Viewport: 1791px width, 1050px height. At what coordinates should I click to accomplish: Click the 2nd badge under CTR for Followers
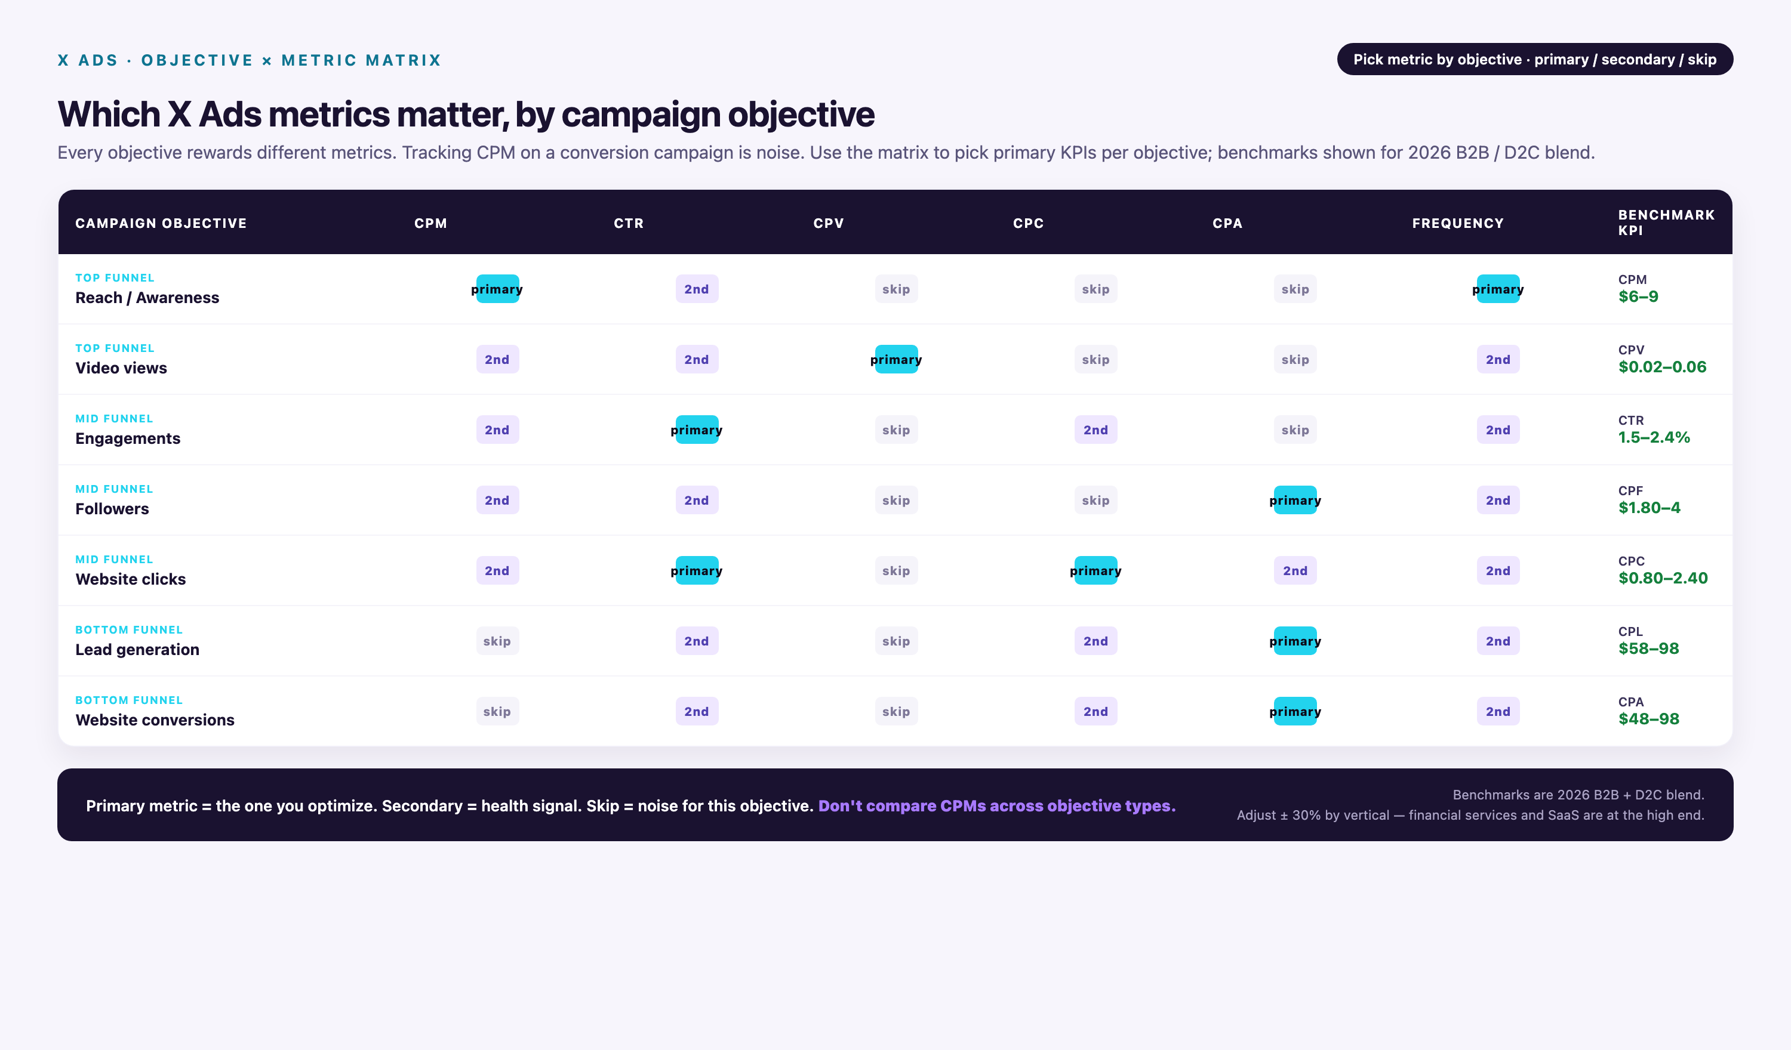point(697,500)
